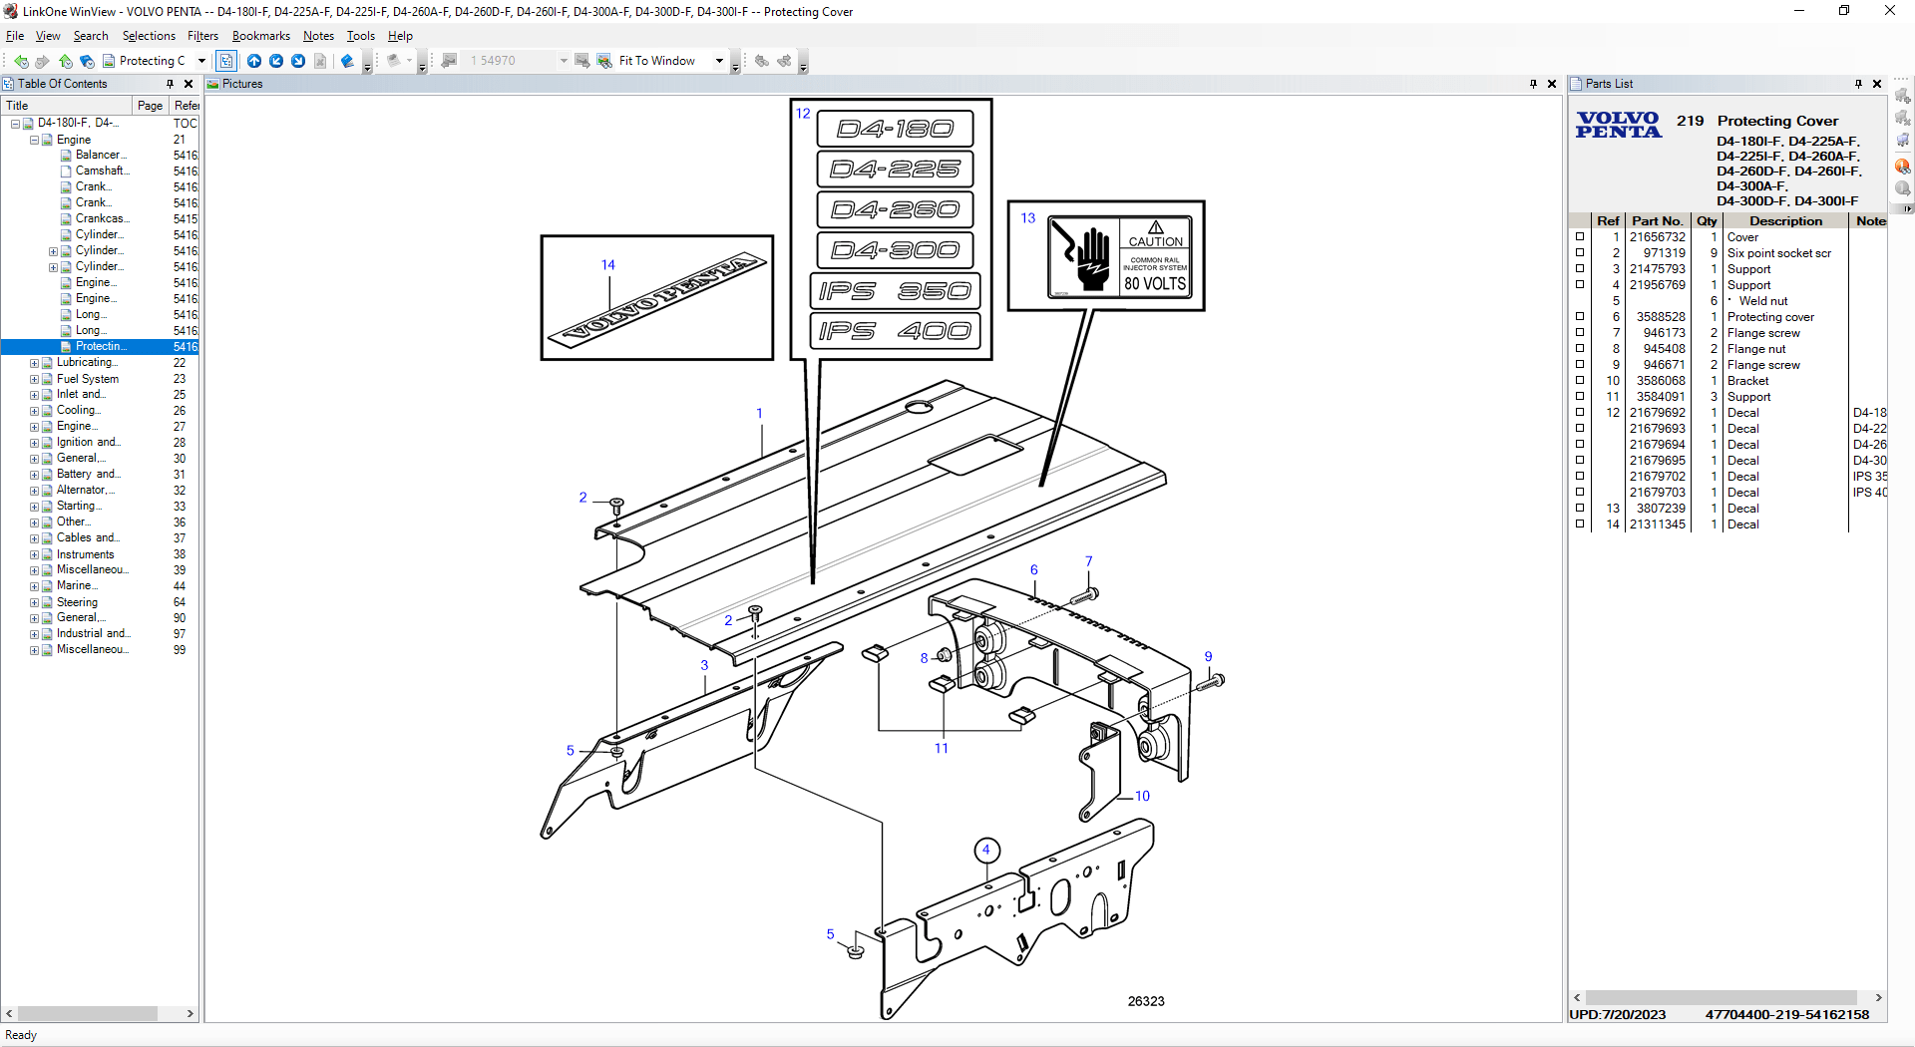Collapse the Engine tree node
The width and height of the screenshot is (1915, 1047).
pyautogui.click(x=34, y=140)
